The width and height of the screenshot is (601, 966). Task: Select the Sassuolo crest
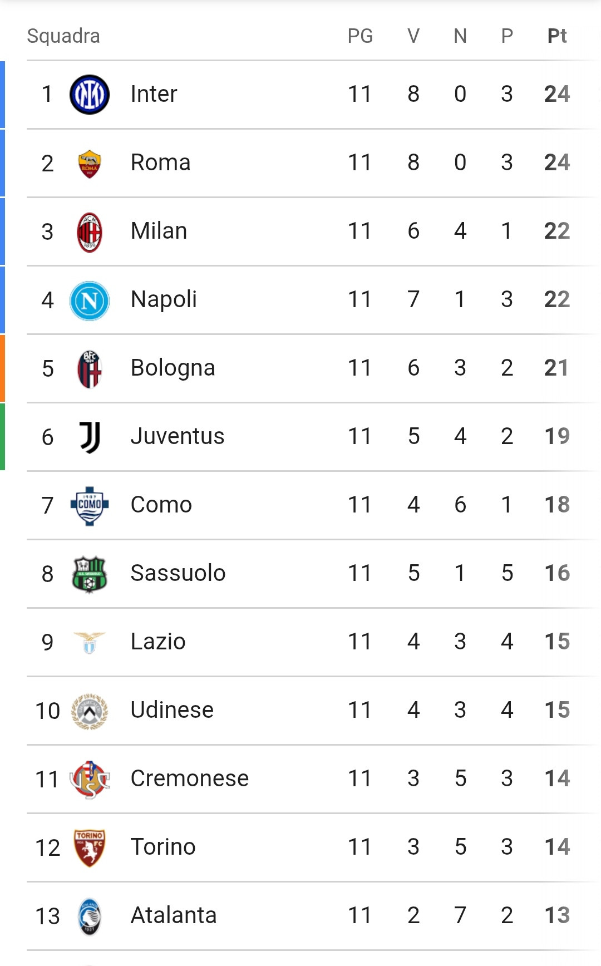(89, 574)
